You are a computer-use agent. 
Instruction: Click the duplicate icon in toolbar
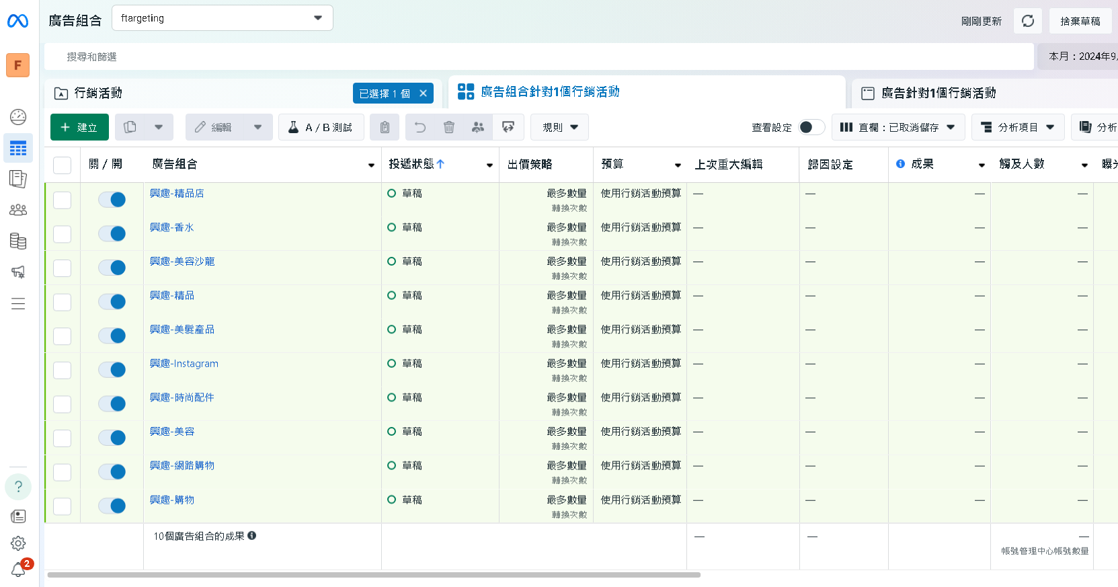coord(130,127)
